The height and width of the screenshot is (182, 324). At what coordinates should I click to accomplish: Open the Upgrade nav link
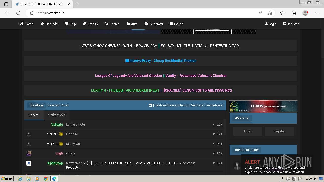pos(49,24)
